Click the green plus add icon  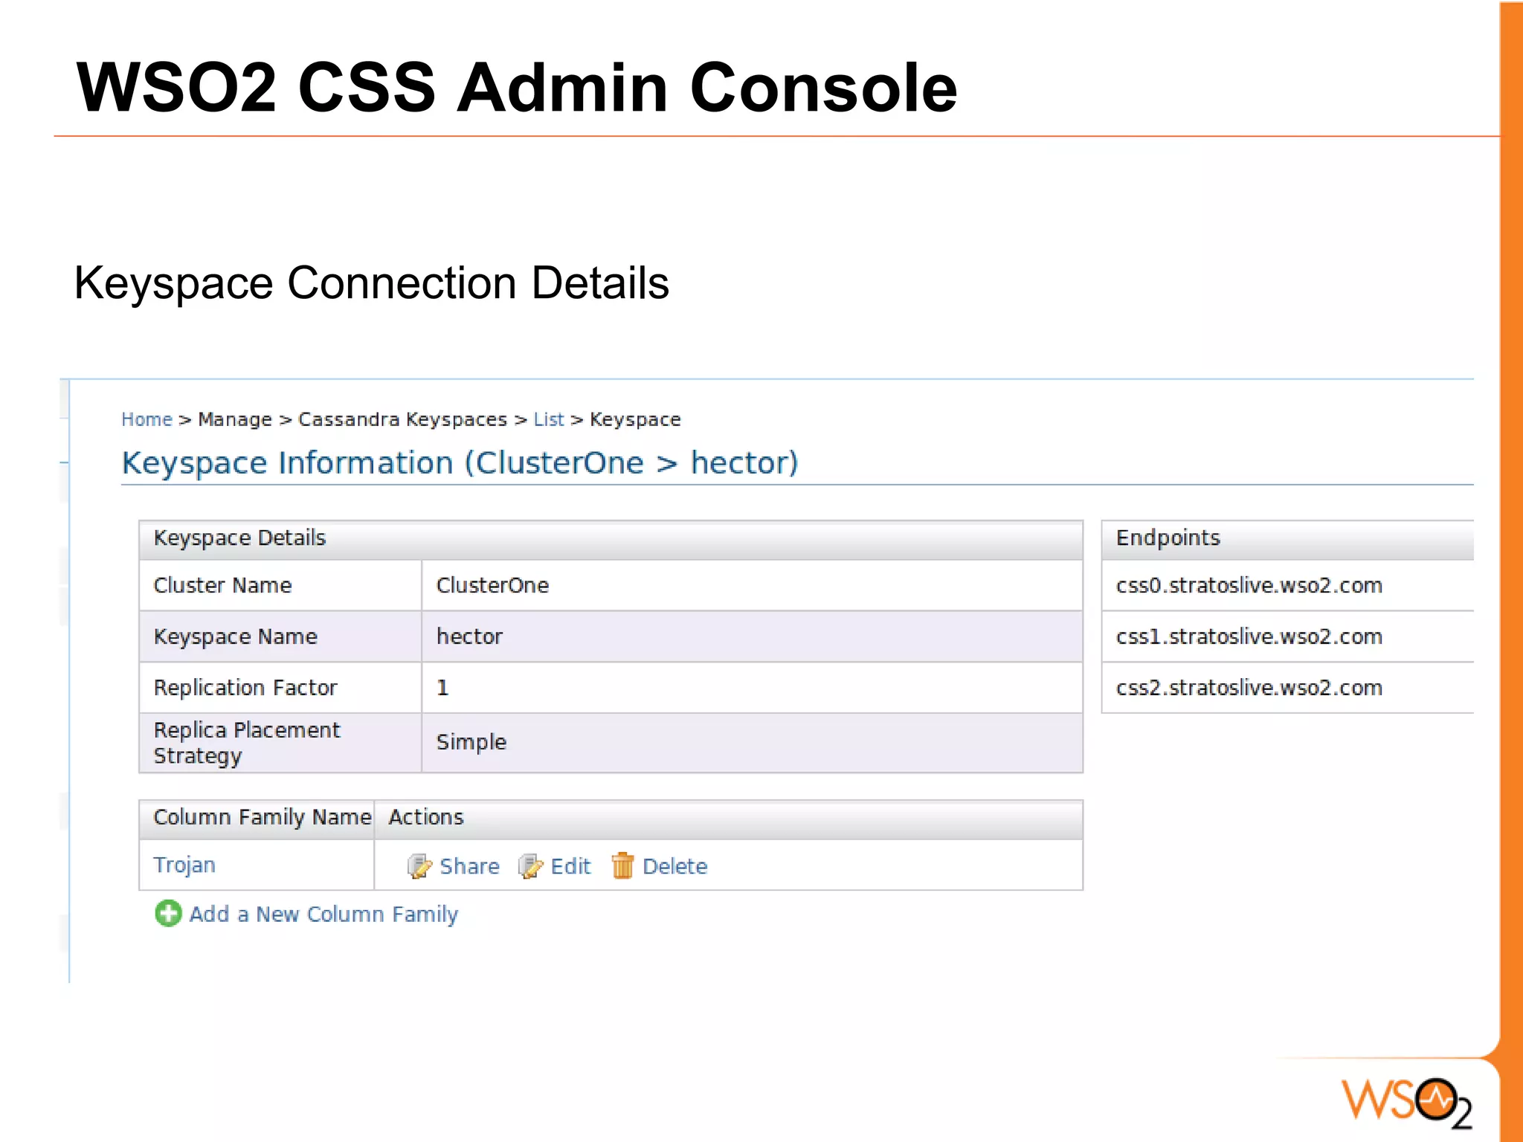coord(168,913)
